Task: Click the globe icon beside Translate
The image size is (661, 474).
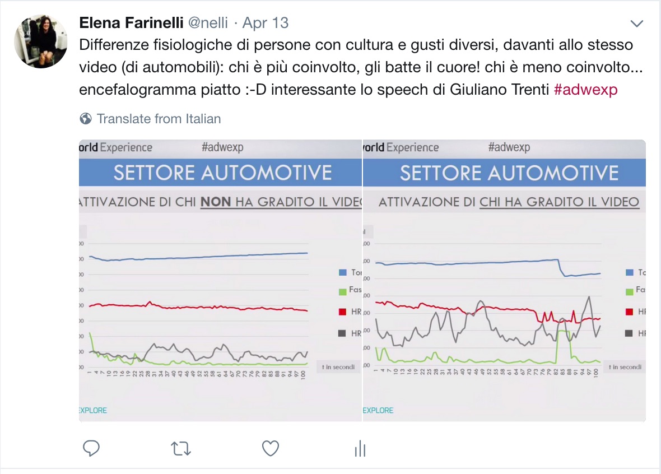Action: pyautogui.click(x=86, y=119)
